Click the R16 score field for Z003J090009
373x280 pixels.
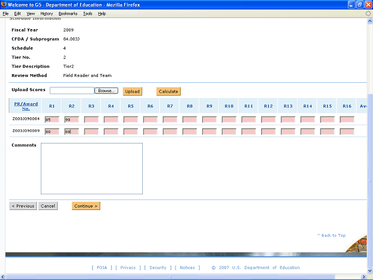coord(347,131)
